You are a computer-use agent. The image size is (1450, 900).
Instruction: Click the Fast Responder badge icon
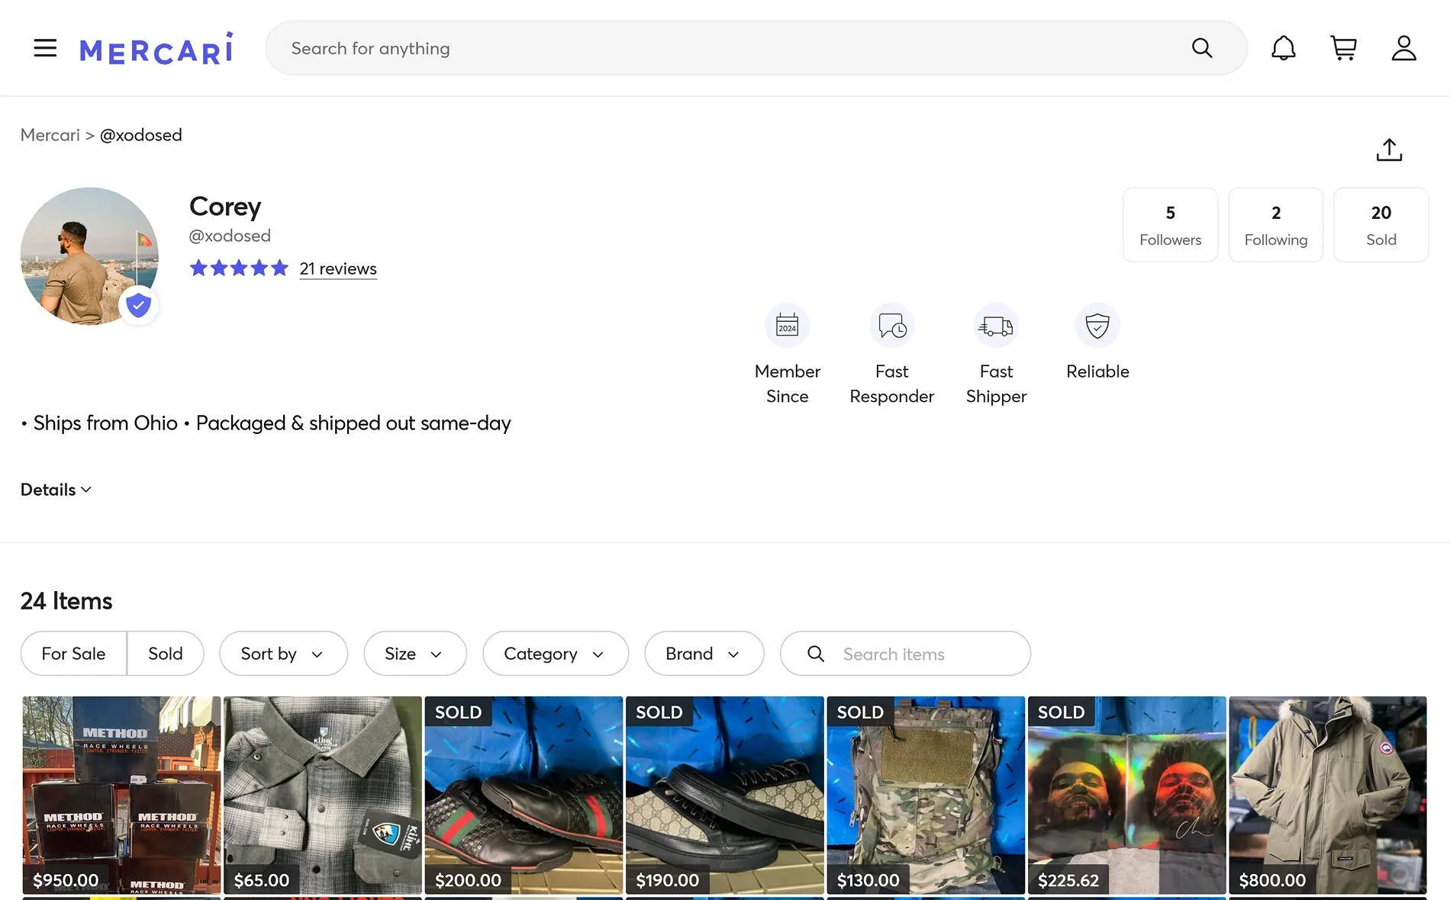[x=891, y=326]
